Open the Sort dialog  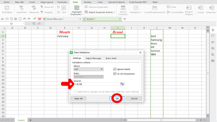64,9
